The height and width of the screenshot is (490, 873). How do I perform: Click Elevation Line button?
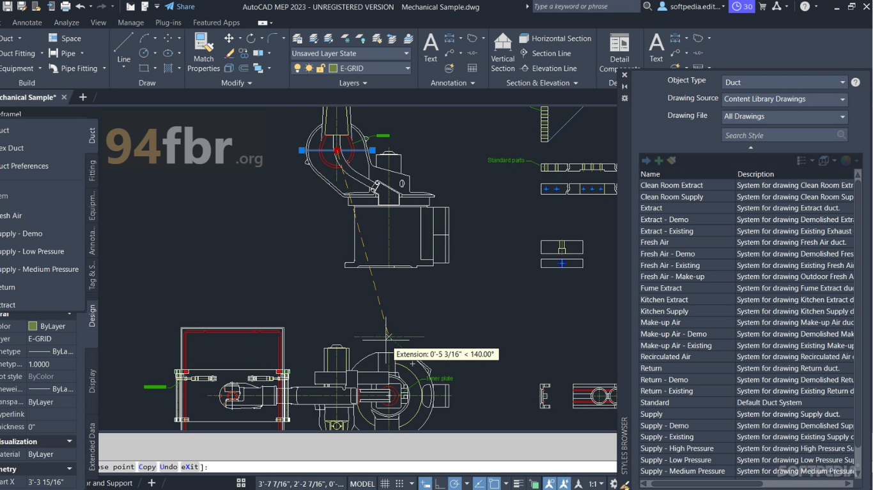[x=548, y=68]
